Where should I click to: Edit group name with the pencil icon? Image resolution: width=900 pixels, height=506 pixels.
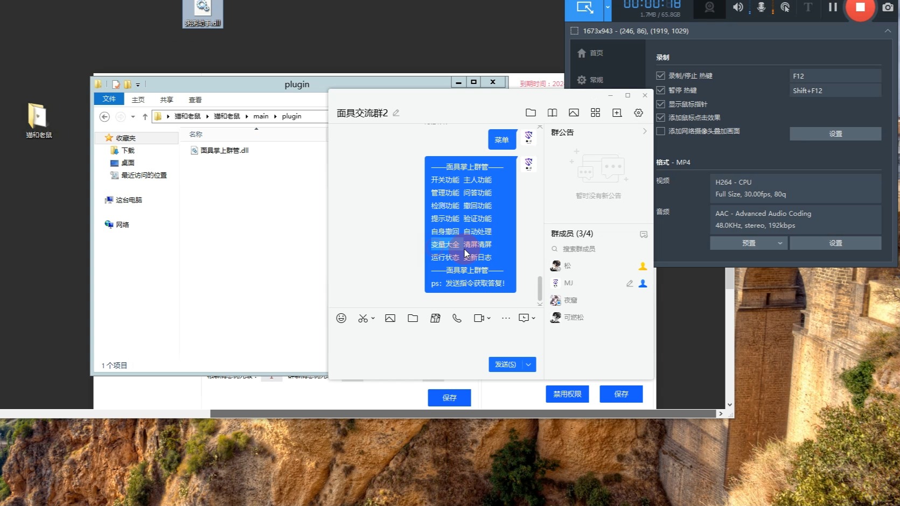coord(396,113)
